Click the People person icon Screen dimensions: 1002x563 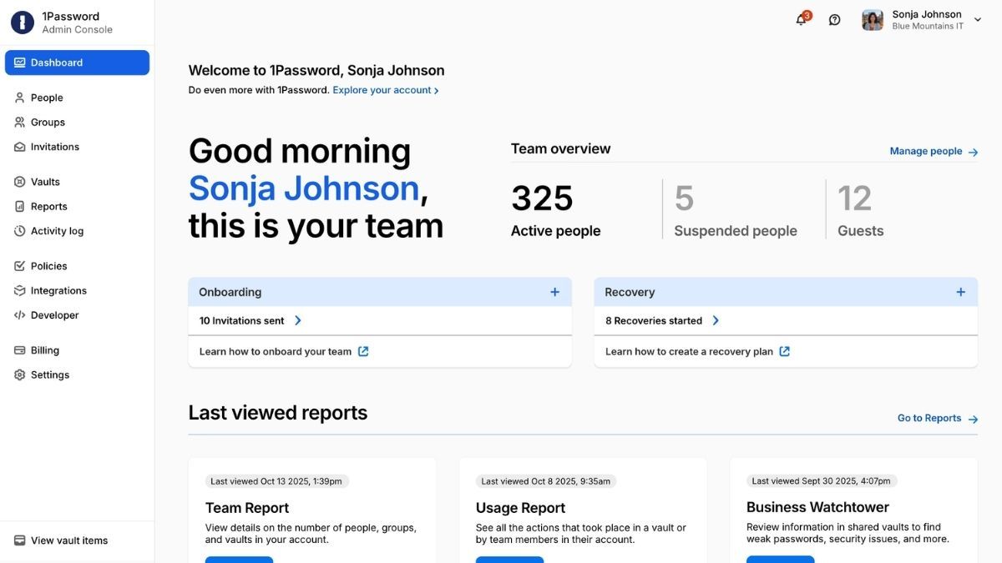click(20, 98)
